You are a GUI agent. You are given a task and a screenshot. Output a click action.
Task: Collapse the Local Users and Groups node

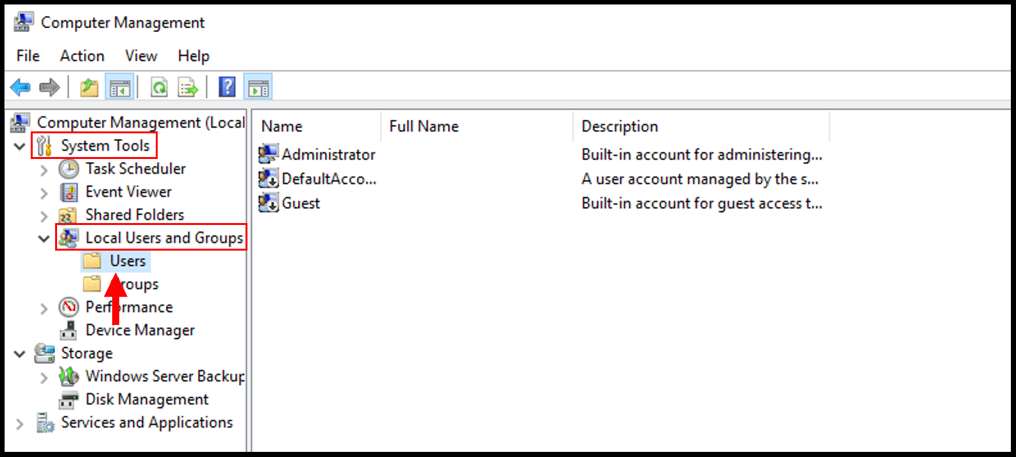44,238
